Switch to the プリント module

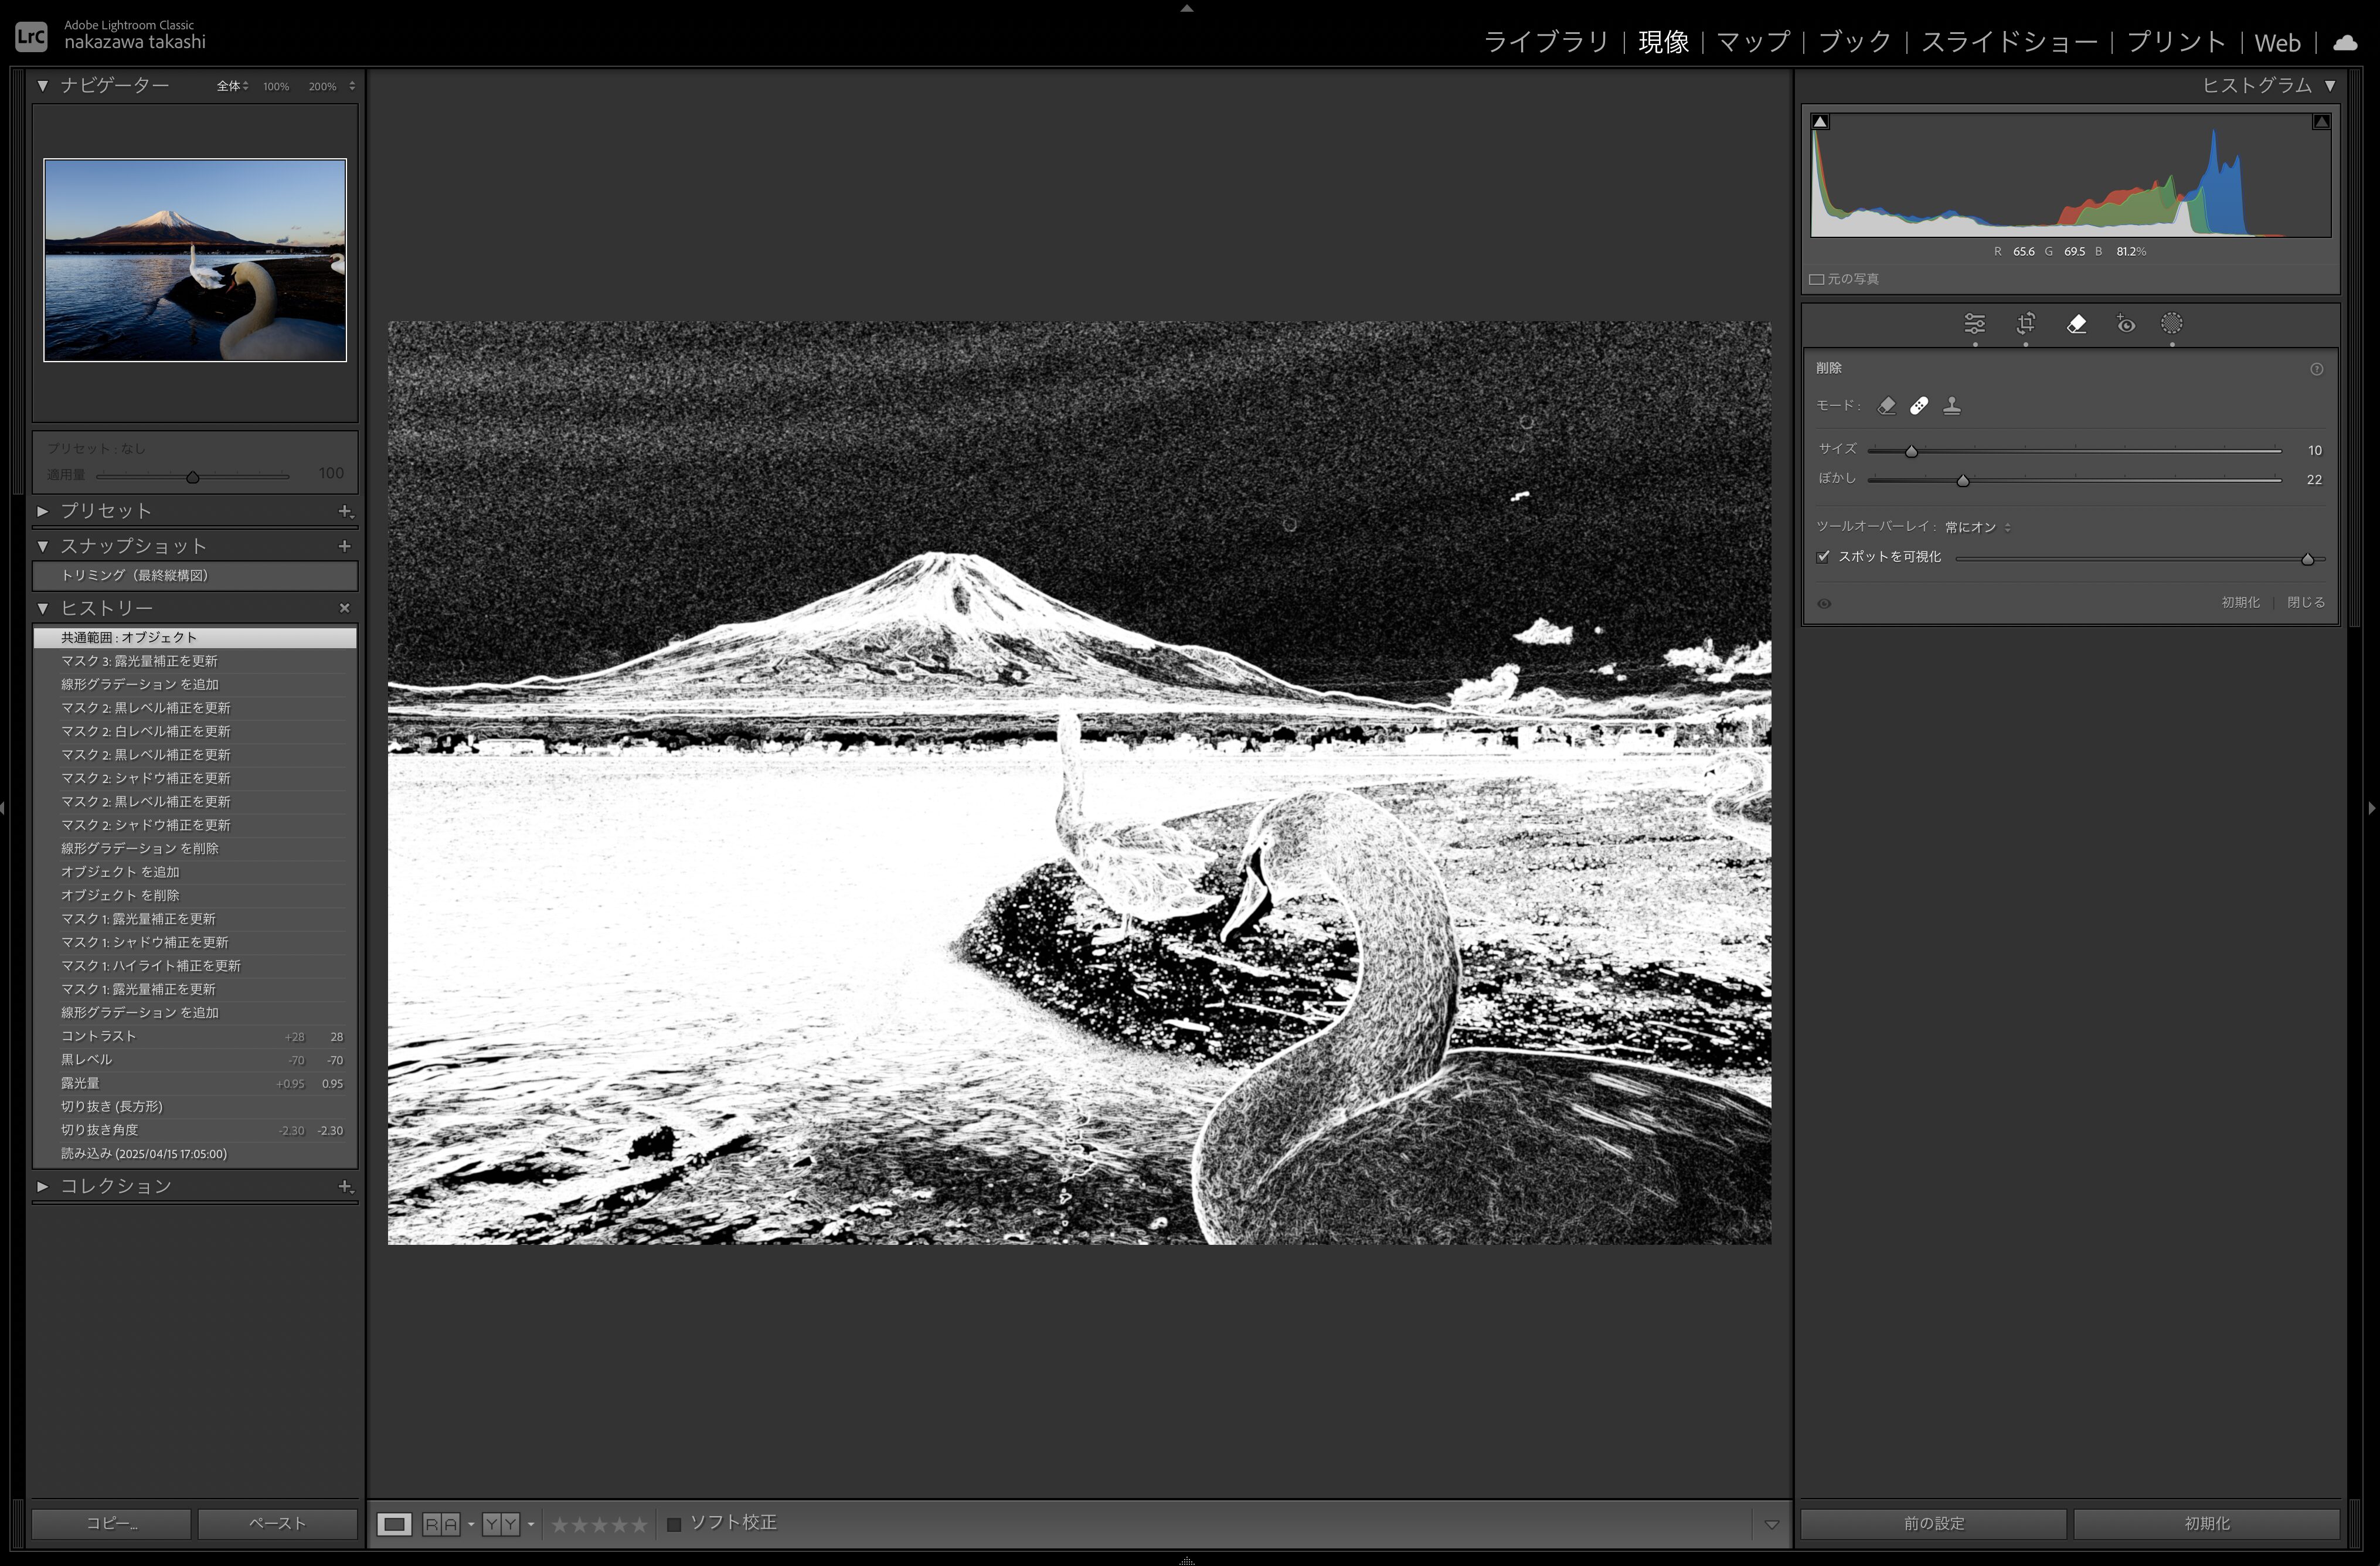(x=2175, y=42)
